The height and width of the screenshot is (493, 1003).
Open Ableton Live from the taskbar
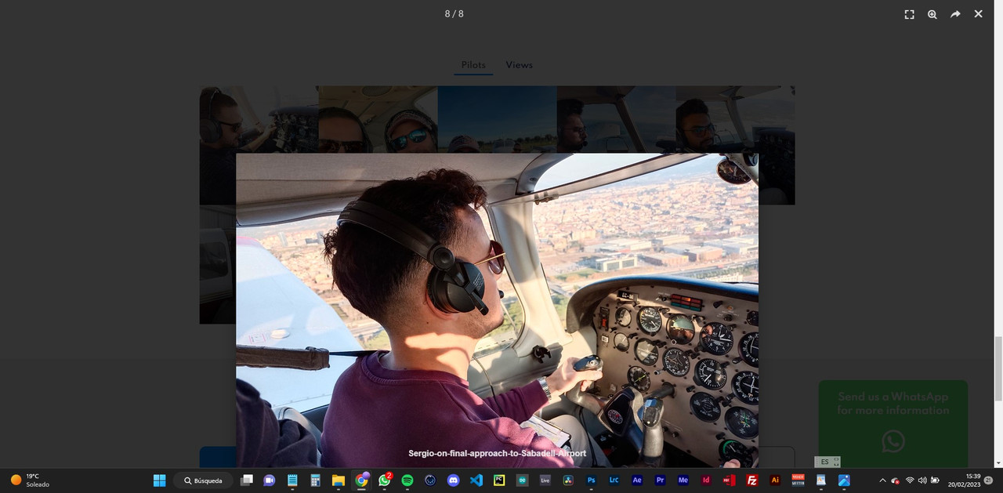click(545, 480)
